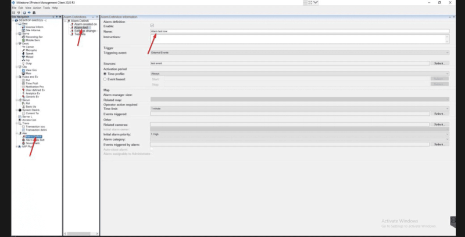The width and height of the screenshot is (465, 237).
Task: Click the Roles icon under Security
Action: [23, 103]
